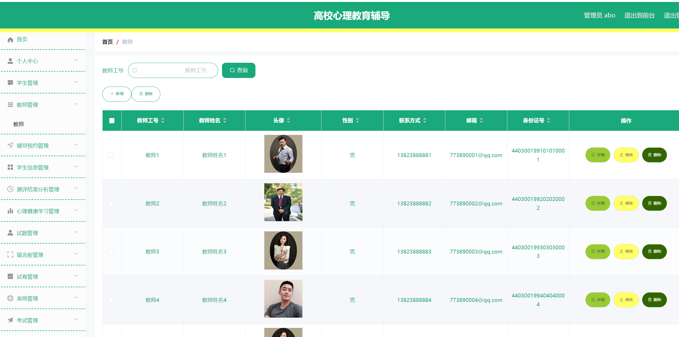
Task: Check the checkbox for row 教师4
Action: 111,300
